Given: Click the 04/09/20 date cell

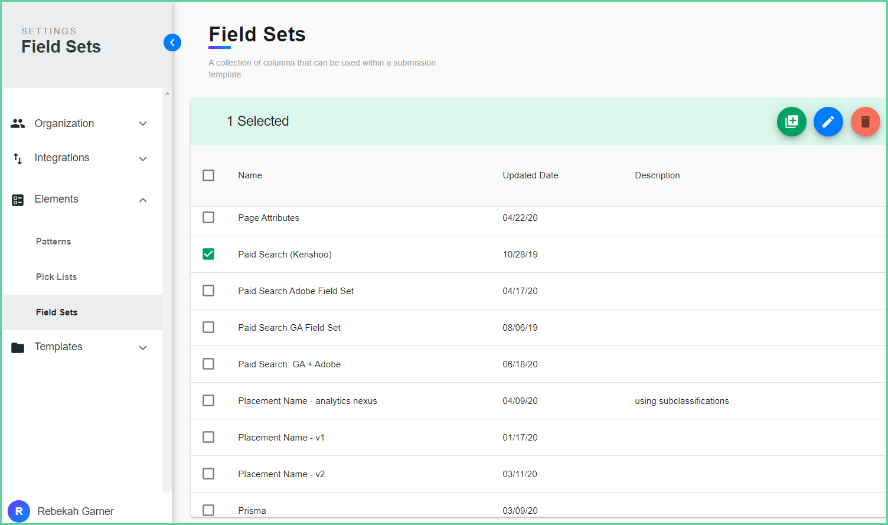Looking at the screenshot, I should pyautogui.click(x=520, y=401).
